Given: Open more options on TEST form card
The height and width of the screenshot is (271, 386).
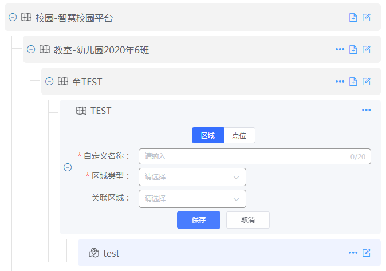Looking at the screenshot, I should coord(367,111).
